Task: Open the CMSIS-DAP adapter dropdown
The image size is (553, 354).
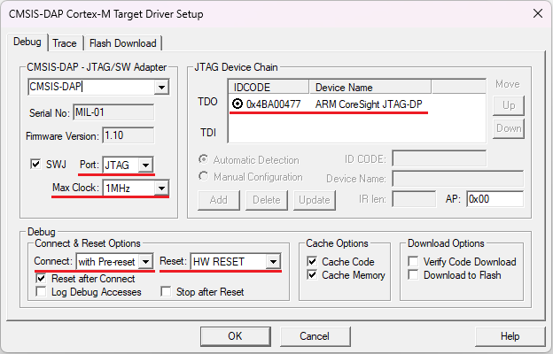Action: [x=160, y=87]
